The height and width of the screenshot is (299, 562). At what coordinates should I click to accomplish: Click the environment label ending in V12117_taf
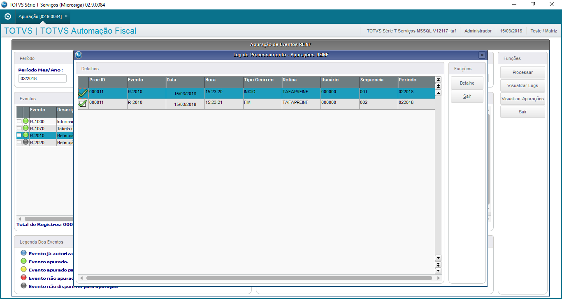pyautogui.click(x=411, y=31)
